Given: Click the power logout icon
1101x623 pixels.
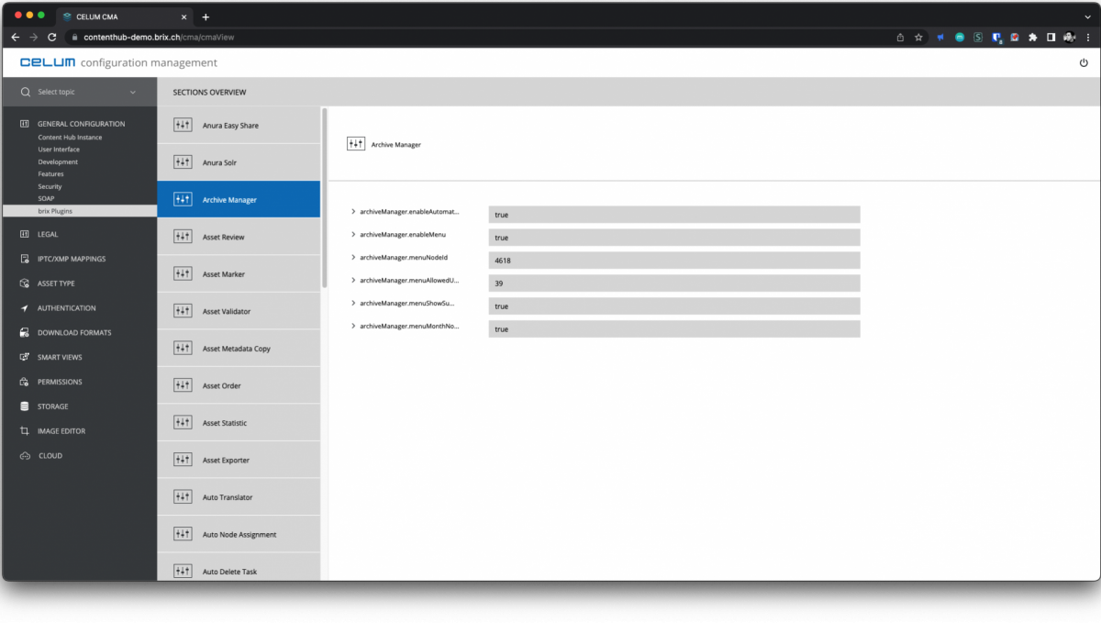Looking at the screenshot, I should click(1084, 62).
